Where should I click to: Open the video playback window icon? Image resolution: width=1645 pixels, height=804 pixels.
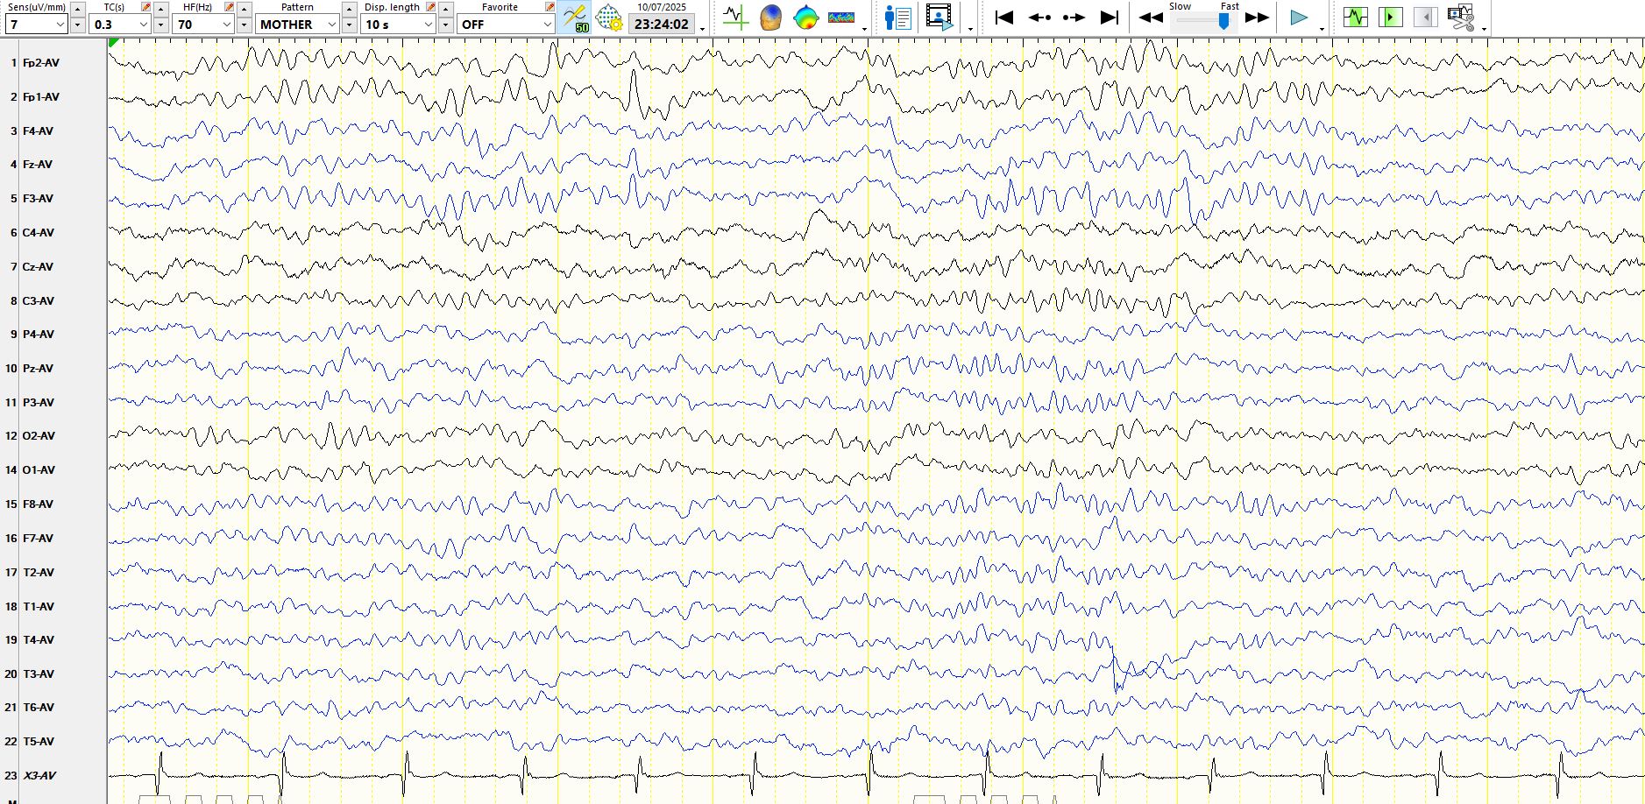coord(939,17)
